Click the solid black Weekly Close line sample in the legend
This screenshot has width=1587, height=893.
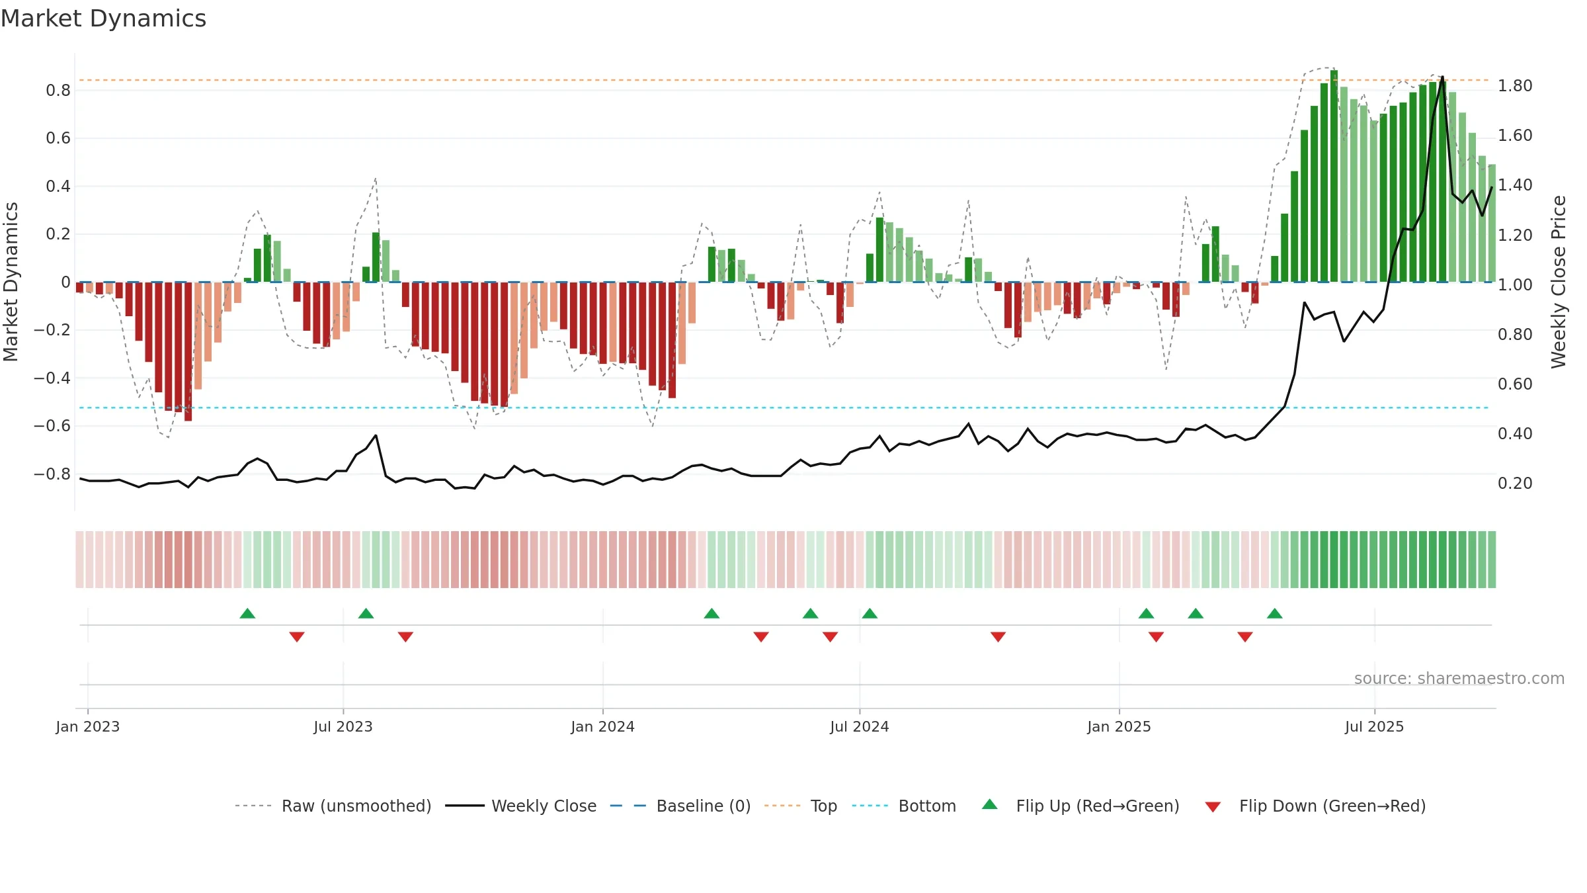tap(465, 806)
